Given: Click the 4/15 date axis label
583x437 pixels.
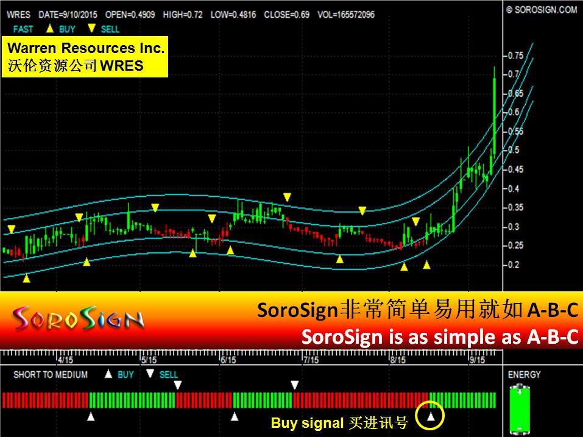Looking at the screenshot, I should tap(65, 360).
